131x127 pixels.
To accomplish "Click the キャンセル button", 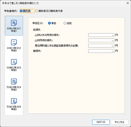I will (x=120, y=122).
